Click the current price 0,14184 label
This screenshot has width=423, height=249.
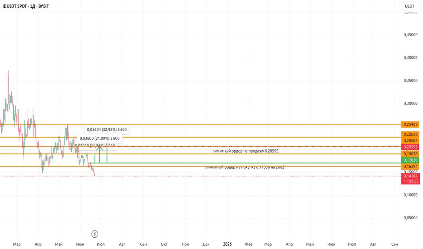pyautogui.click(x=410, y=176)
